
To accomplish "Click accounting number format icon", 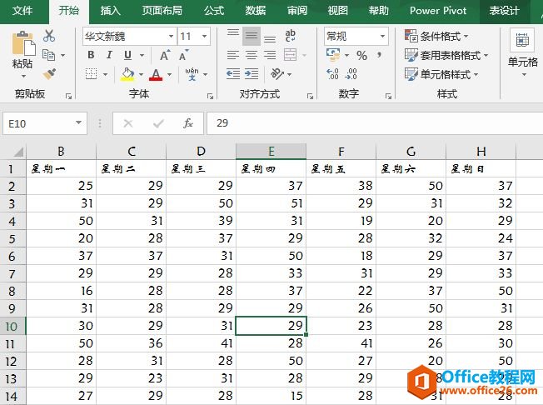I will (333, 55).
